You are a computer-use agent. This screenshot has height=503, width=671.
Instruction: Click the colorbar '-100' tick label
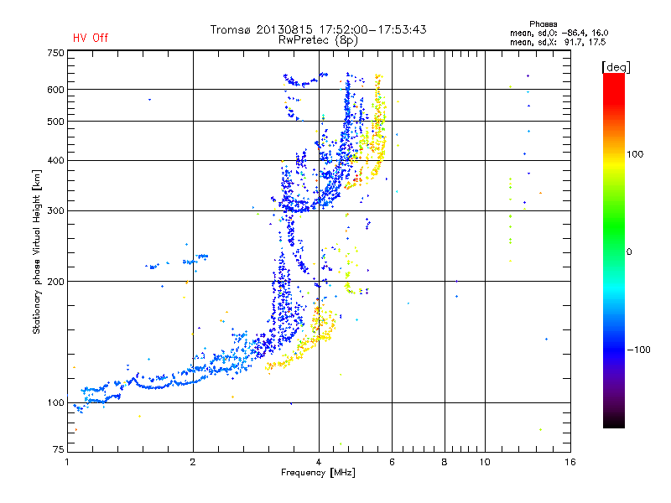pos(639,350)
